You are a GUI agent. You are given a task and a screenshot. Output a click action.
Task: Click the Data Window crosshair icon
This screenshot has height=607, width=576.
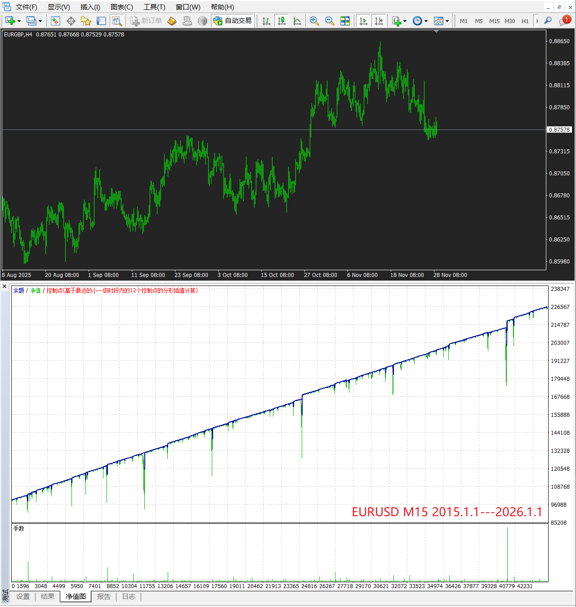(x=71, y=21)
